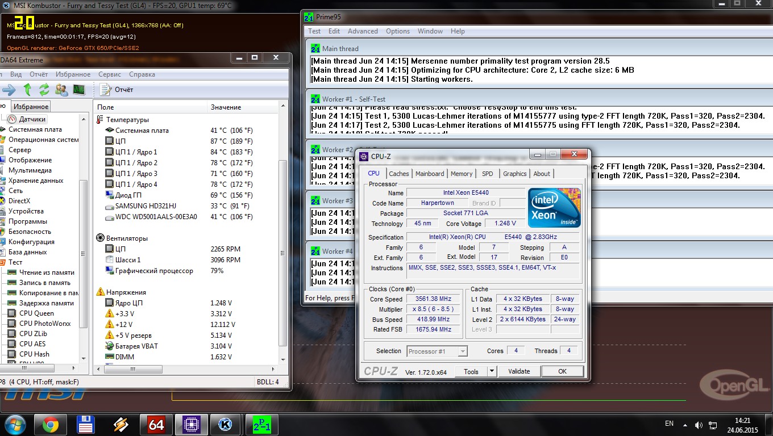Click the Отчёт report toolbar button
The width and height of the screenshot is (773, 436).
[117, 90]
